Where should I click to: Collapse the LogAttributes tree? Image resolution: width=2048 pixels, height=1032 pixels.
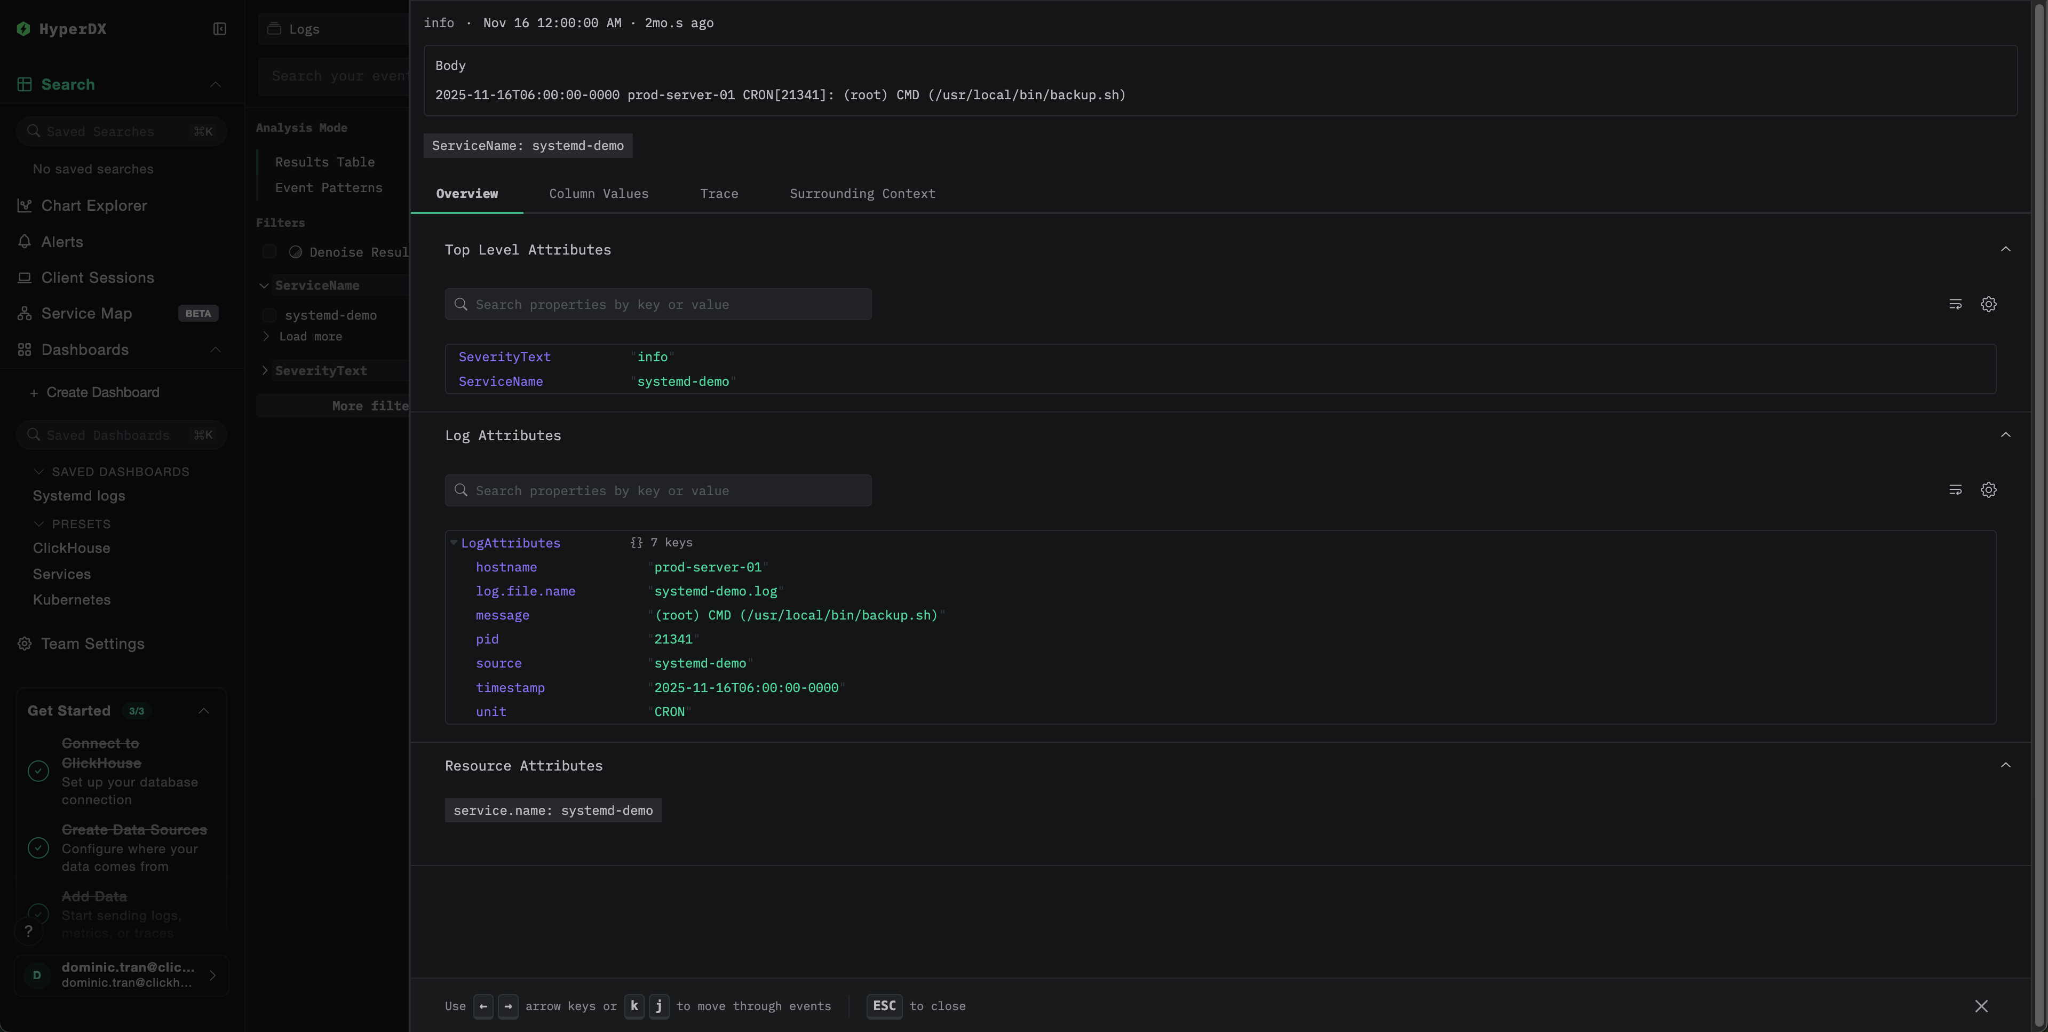[454, 543]
